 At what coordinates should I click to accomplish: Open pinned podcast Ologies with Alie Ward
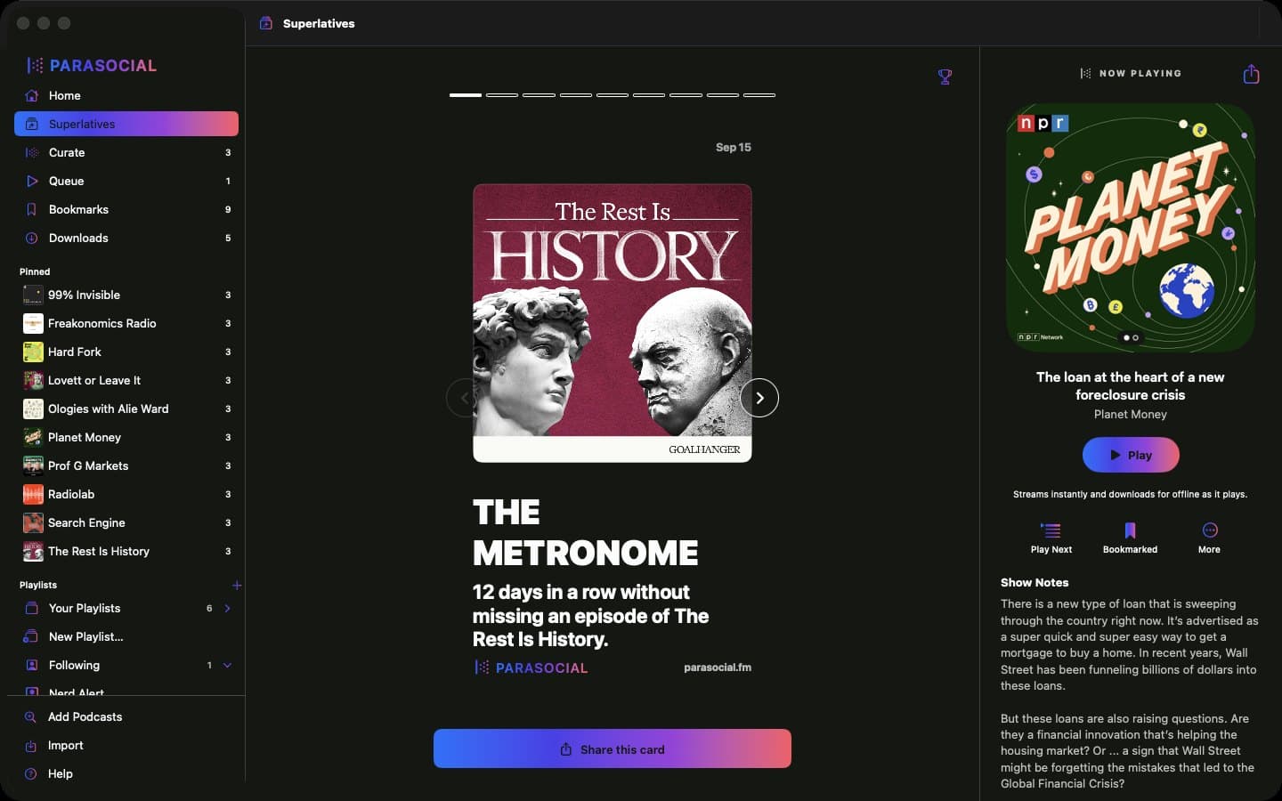point(126,409)
